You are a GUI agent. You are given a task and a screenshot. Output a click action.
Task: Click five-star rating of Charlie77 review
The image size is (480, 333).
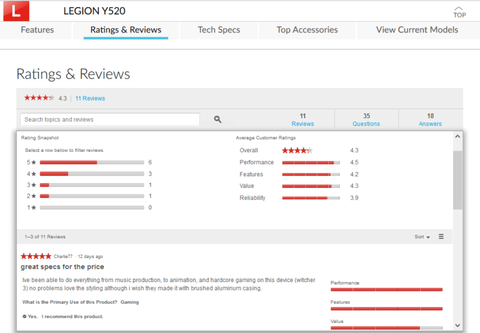pyautogui.click(x=36, y=256)
